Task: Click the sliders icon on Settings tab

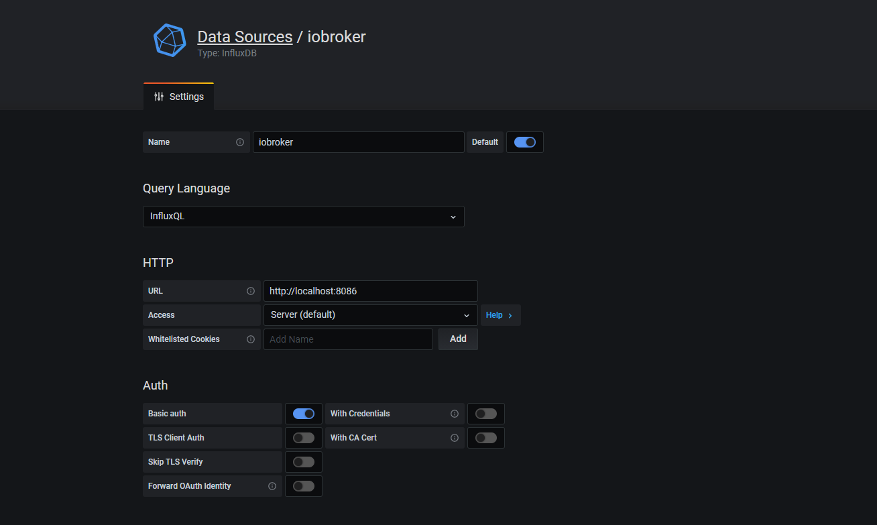Action: [x=159, y=97]
